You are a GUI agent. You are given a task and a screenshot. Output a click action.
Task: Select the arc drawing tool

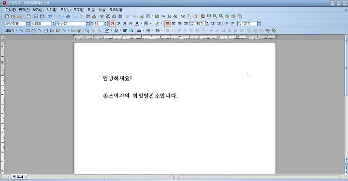(40, 30)
